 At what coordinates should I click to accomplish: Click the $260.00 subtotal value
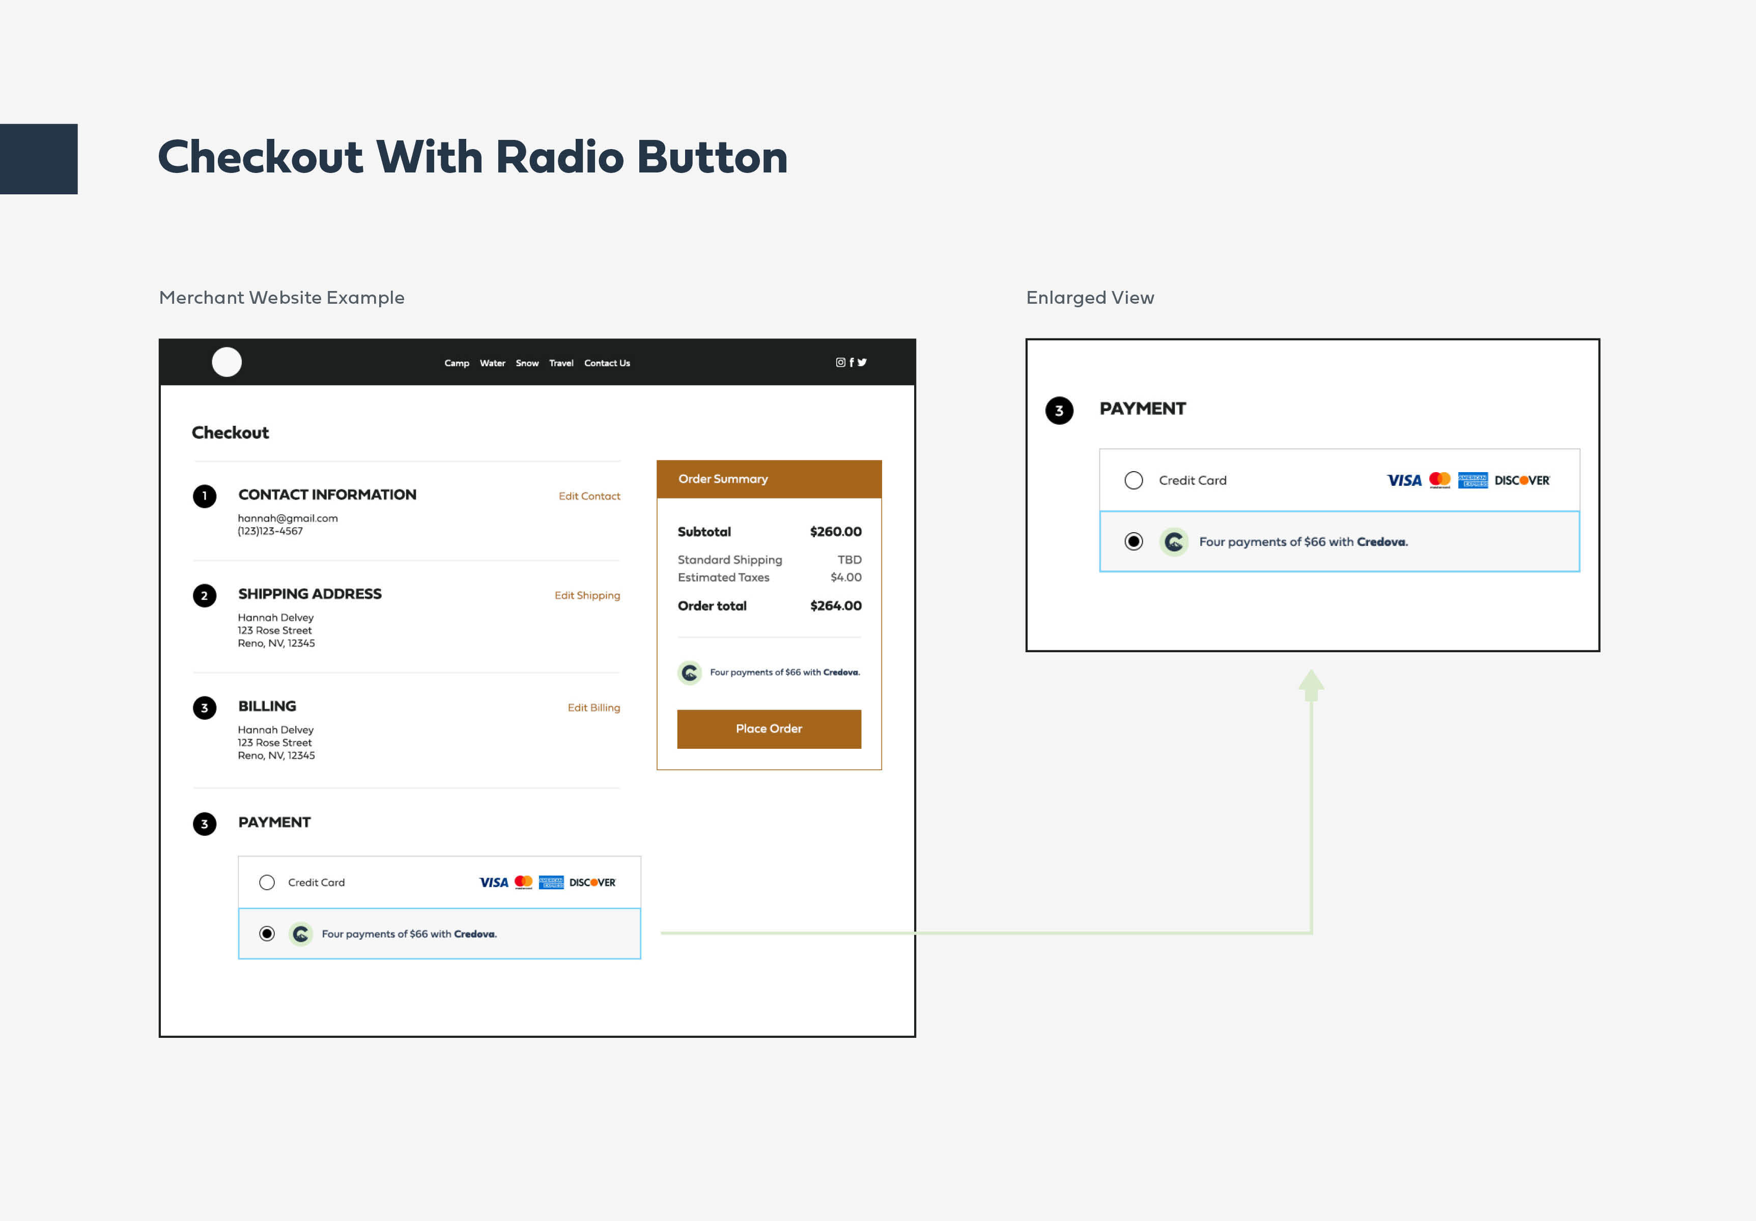835,531
